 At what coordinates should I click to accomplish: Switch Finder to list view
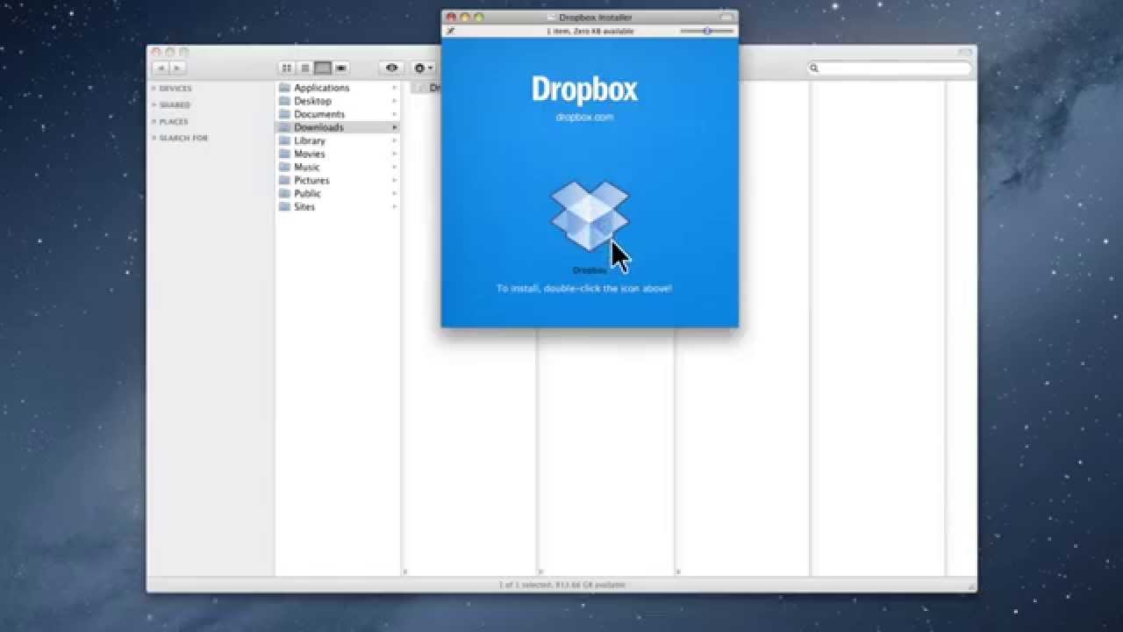[304, 68]
